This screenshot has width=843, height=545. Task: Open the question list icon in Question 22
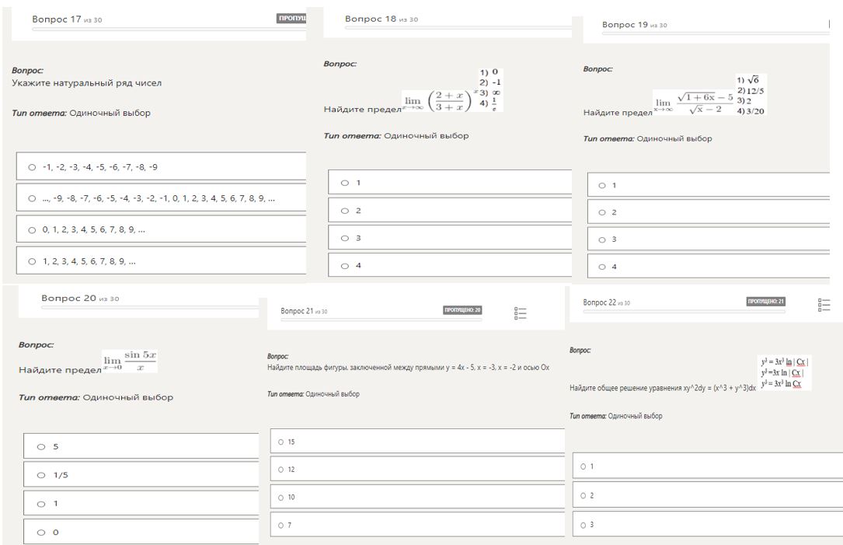(824, 304)
